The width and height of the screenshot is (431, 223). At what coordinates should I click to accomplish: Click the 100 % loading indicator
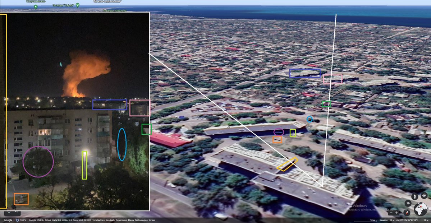pyautogui.click(x=21, y=220)
